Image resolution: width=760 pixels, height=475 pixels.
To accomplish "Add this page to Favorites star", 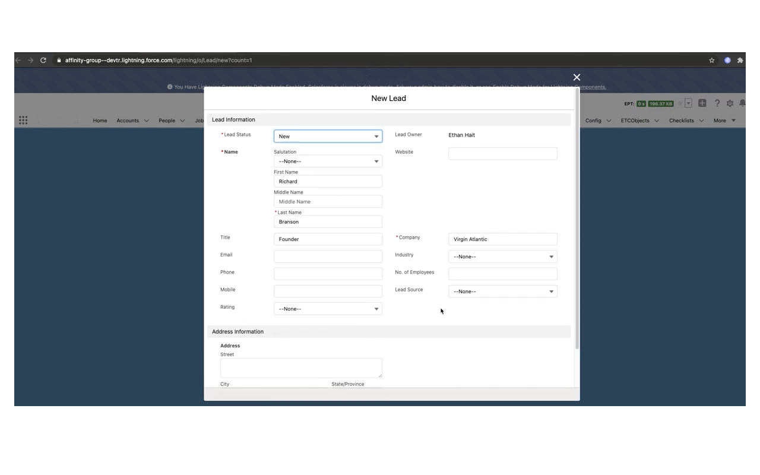I will [x=680, y=103].
